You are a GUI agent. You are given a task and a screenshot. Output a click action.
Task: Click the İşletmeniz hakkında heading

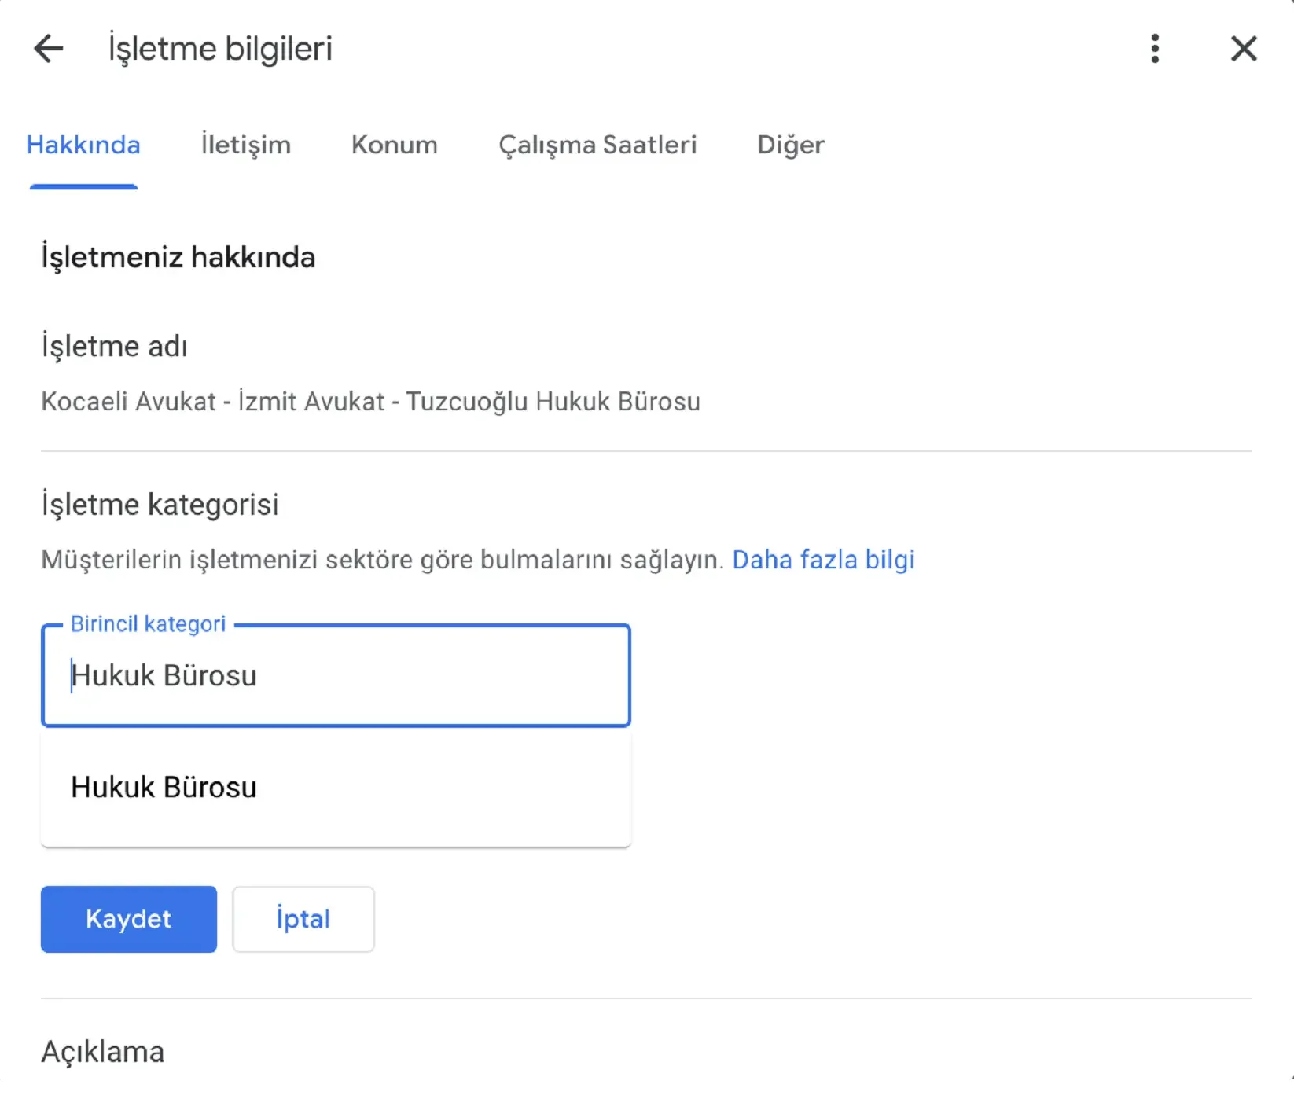point(178,258)
